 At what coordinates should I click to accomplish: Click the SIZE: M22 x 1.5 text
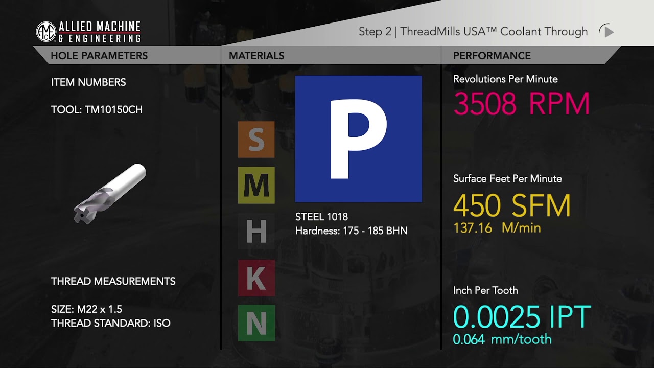[86, 310]
